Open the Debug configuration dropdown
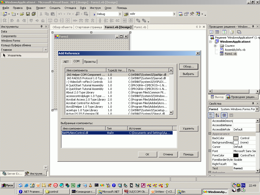Viewport: 260px width, 195px height. click(120, 14)
